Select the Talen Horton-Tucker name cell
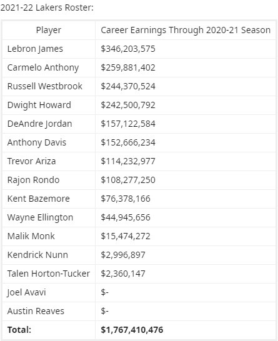Viewport: 278px width, 341px height. pyautogui.click(x=49, y=274)
